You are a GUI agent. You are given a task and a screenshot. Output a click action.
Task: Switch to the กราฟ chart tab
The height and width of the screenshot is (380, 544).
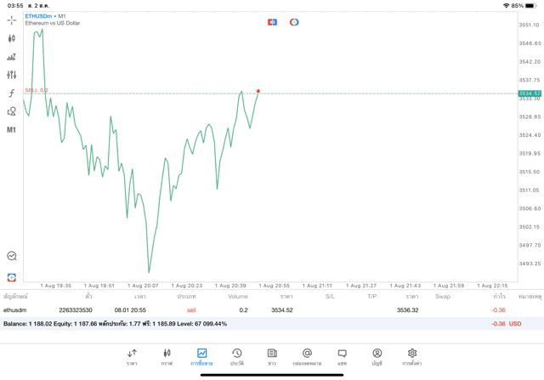pyautogui.click(x=167, y=356)
